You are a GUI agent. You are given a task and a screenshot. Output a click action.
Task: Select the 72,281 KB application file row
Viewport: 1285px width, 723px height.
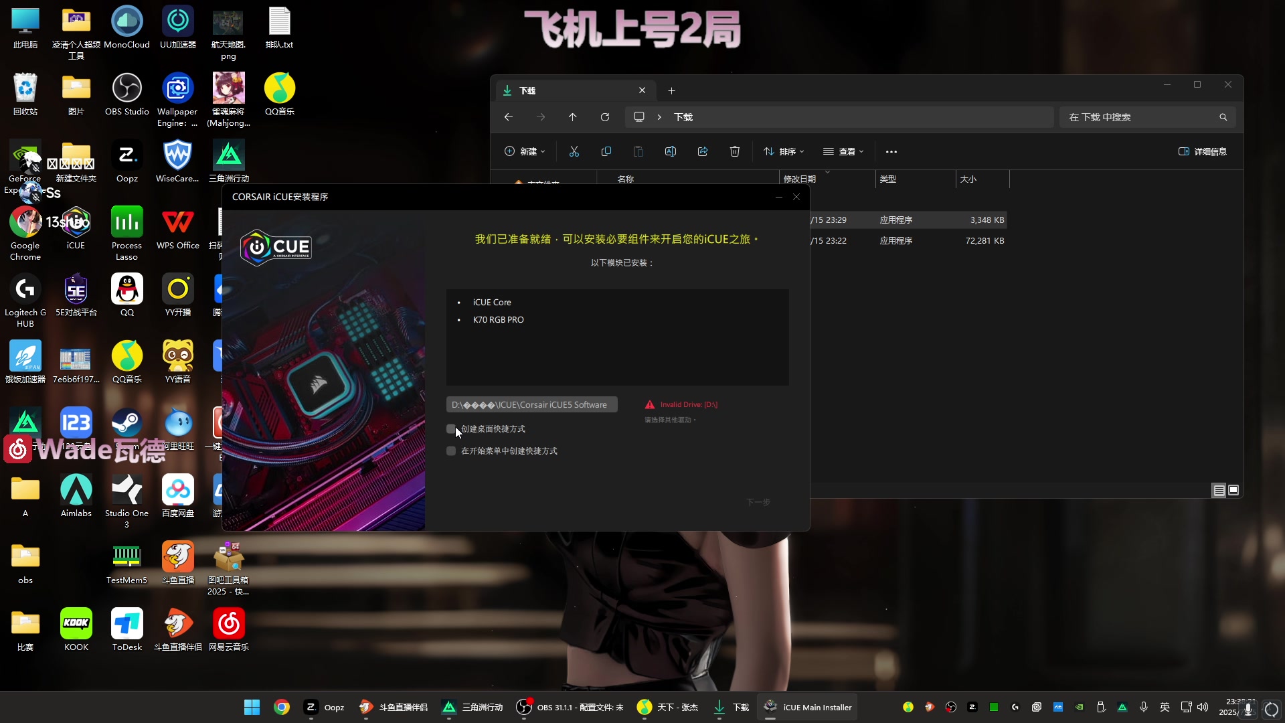click(x=908, y=241)
